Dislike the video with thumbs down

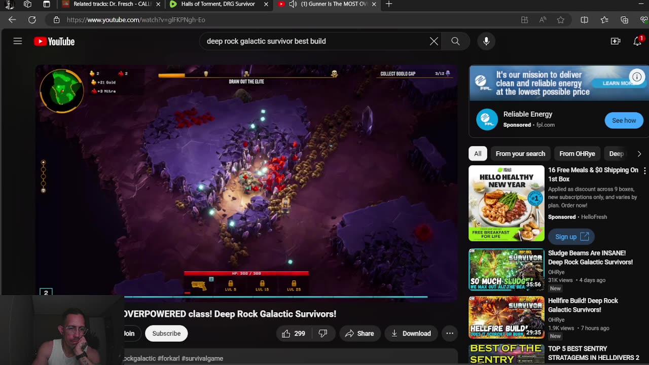click(x=323, y=334)
